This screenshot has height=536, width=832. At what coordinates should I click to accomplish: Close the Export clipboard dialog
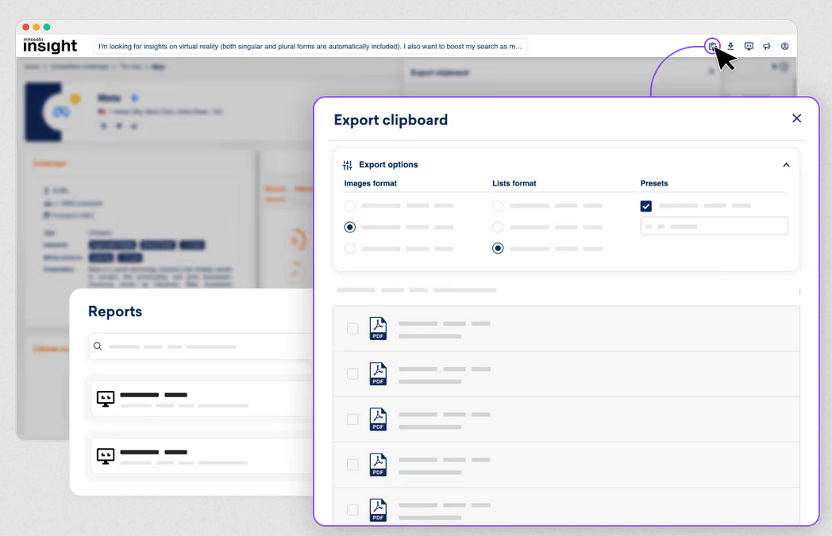click(796, 118)
